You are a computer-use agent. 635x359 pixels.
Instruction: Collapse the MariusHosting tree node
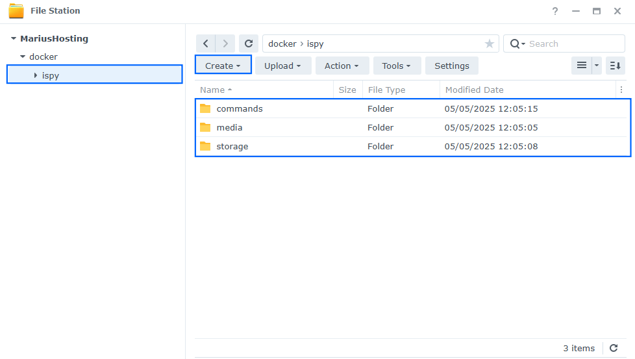click(14, 38)
